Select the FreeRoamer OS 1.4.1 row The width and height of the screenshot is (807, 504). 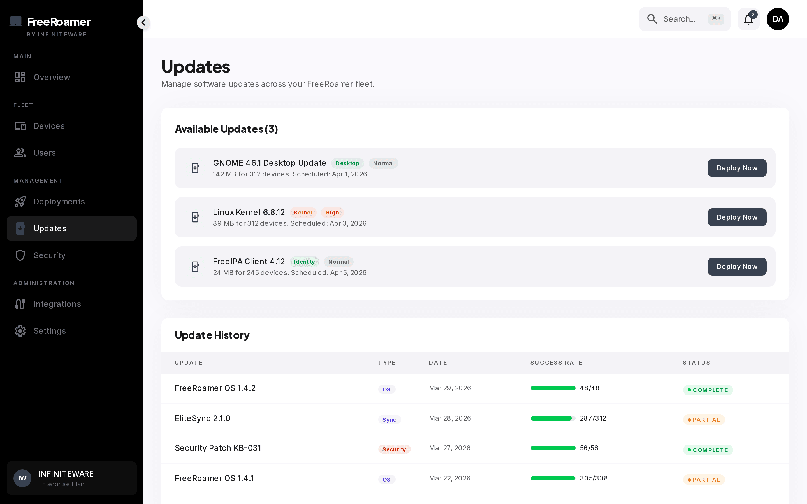coord(475,478)
